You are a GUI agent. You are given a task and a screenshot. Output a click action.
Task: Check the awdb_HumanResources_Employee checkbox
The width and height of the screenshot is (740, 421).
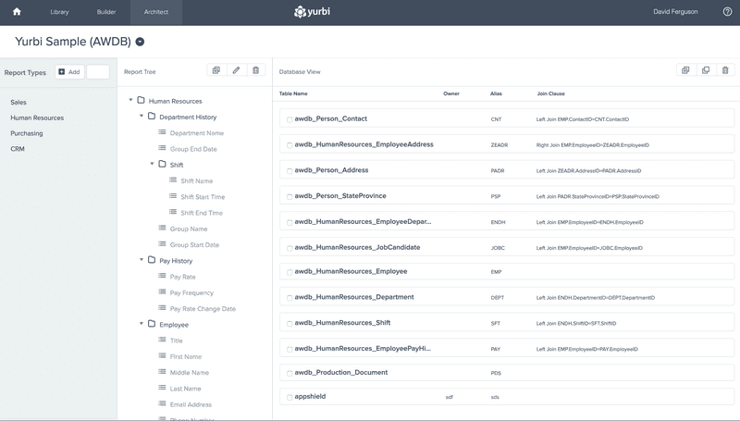tap(290, 272)
